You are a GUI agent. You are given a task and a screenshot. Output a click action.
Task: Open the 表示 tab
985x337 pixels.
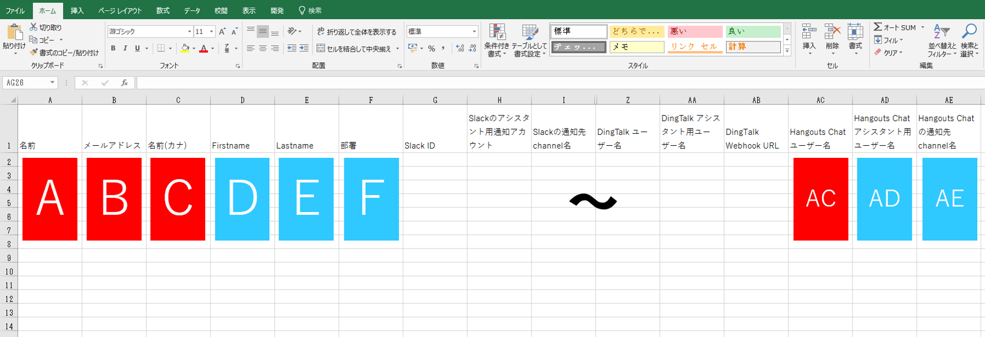tap(249, 10)
